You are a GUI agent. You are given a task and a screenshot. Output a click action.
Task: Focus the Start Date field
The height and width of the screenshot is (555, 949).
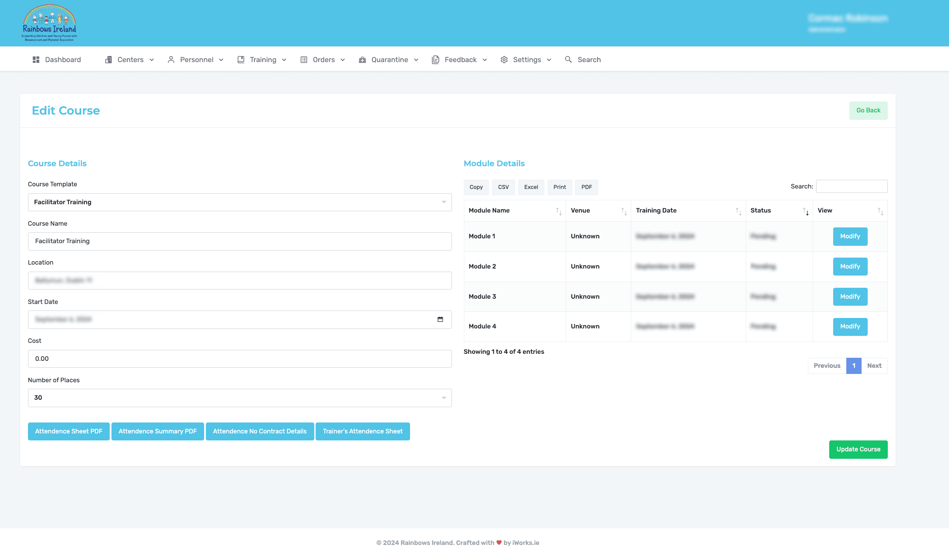240,319
